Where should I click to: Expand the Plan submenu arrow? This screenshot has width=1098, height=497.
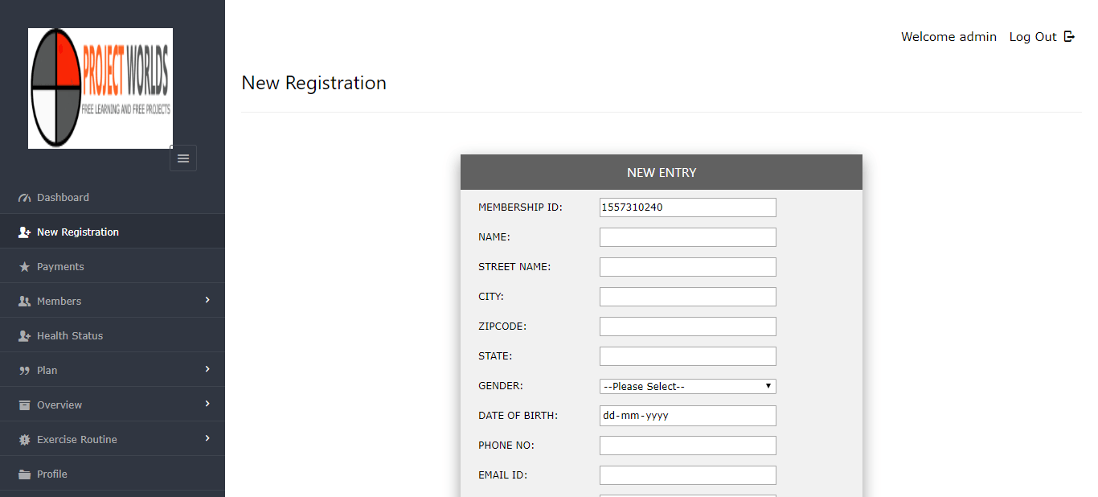point(207,369)
